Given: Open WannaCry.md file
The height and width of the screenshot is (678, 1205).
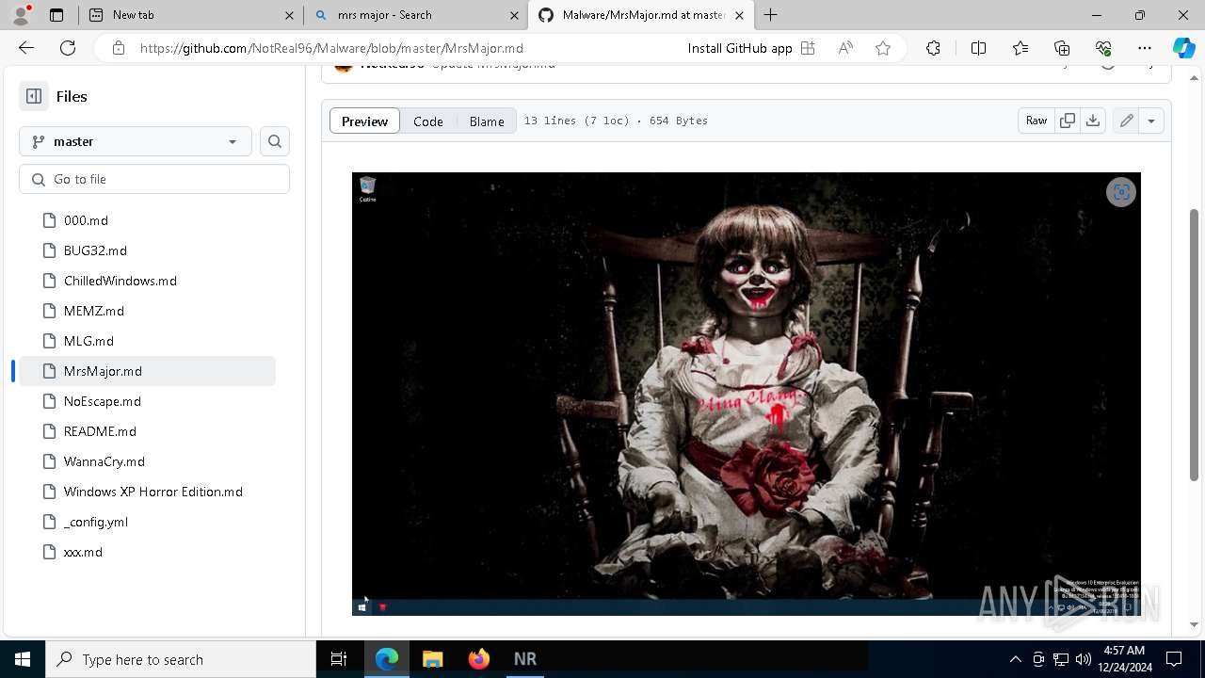Looking at the screenshot, I should click(x=148, y=461).
